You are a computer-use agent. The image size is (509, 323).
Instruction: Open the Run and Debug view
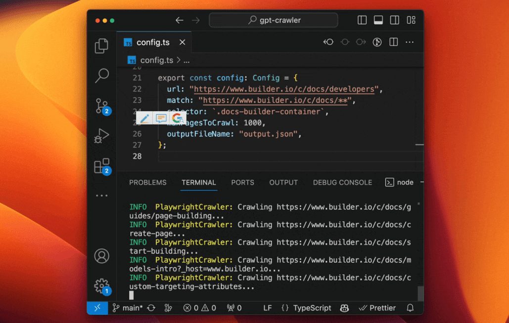(101, 136)
